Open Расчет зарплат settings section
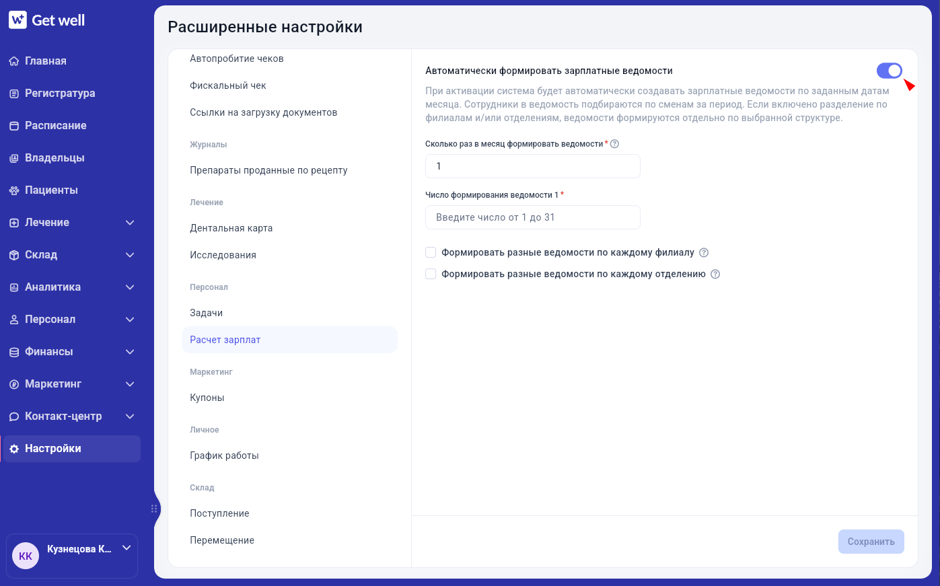This screenshot has width=940, height=586. click(289, 340)
